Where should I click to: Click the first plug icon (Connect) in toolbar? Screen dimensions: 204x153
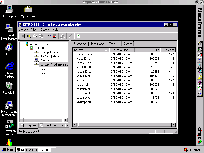click(23, 36)
